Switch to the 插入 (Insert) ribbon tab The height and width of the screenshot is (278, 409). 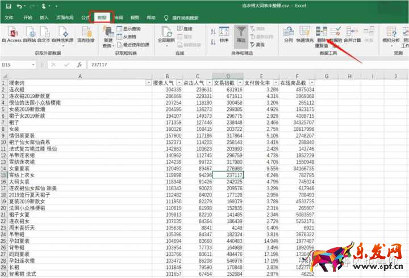[x=44, y=18]
